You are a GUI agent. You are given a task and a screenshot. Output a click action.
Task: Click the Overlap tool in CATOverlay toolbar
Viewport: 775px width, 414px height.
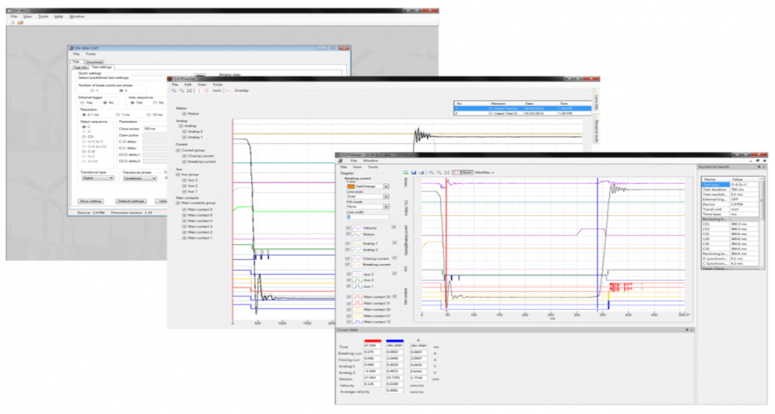point(238,91)
